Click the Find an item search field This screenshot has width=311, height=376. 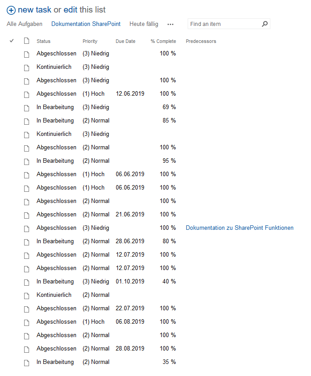coord(223,24)
